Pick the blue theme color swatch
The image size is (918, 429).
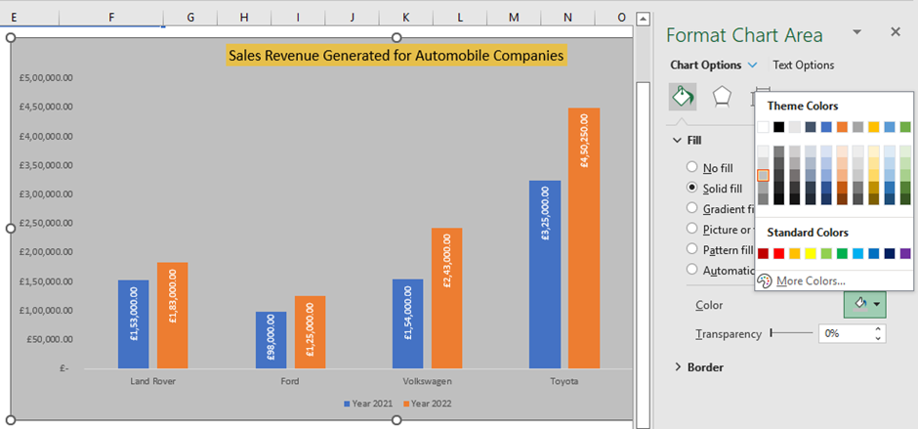pyautogui.click(x=826, y=127)
